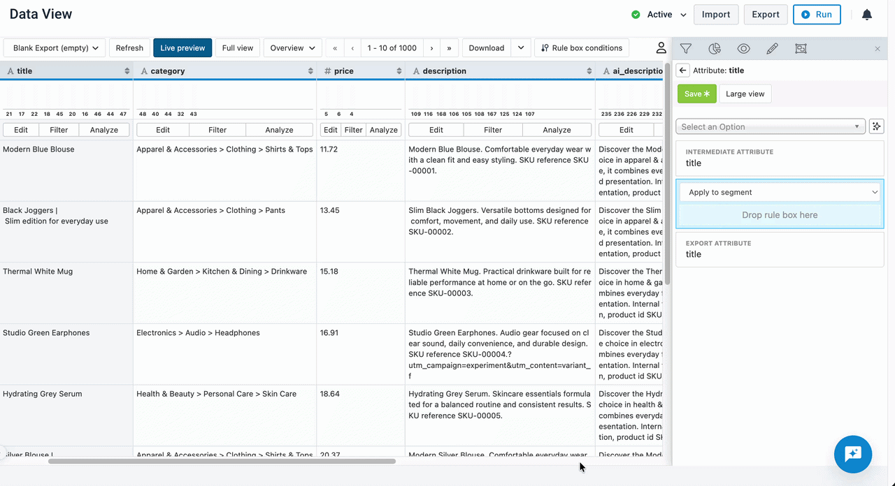895x486 pixels.
Task: Click Edit under the title column
Action: 21,130
